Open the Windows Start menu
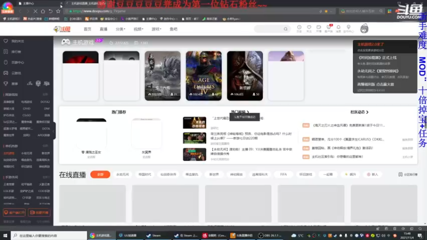Viewport: 427px width, 240px height. 5,235
